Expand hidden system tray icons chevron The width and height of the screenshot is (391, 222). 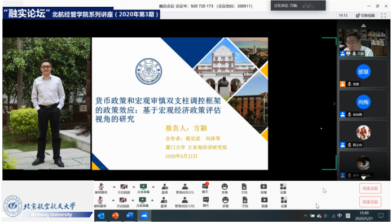pyautogui.click(x=305, y=216)
